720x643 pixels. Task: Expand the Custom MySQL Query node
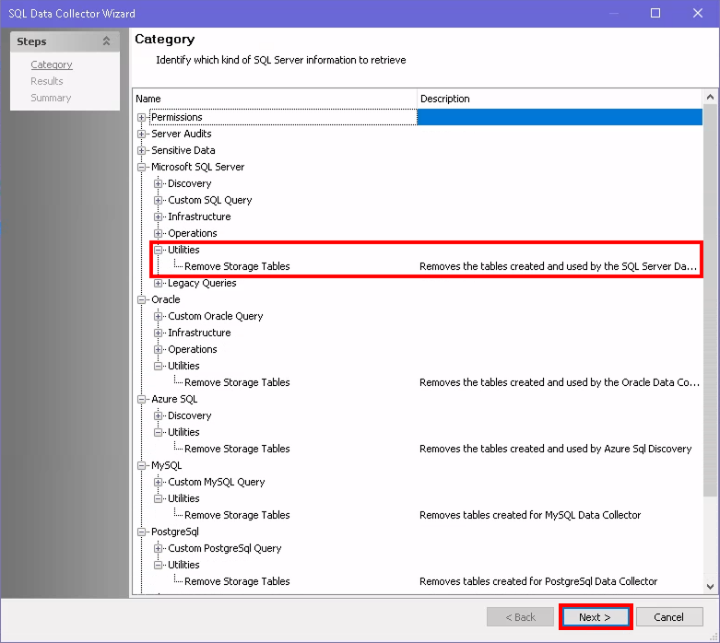point(158,482)
